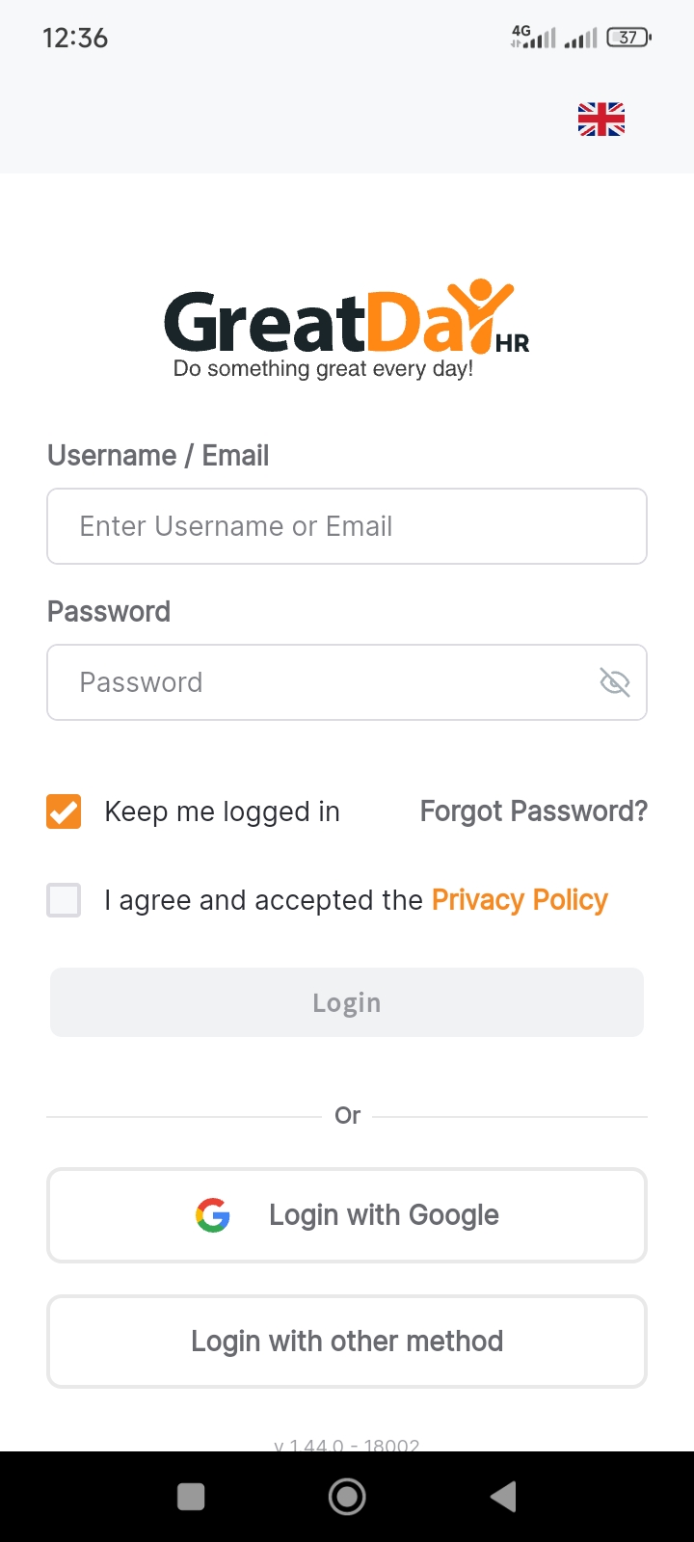Tap the Android back navigation triangle
The image size is (694, 1542).
(x=503, y=1497)
